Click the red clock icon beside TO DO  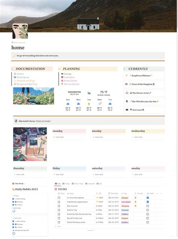(x=56, y=189)
